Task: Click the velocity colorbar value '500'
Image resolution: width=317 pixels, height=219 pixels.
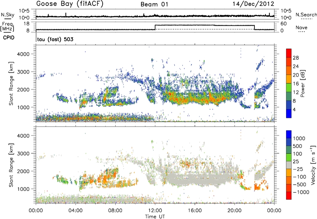Action: pos(298,146)
